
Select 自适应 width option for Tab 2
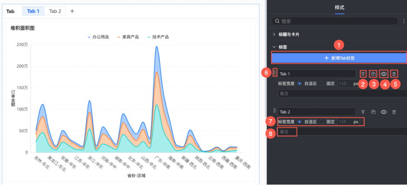point(300,122)
